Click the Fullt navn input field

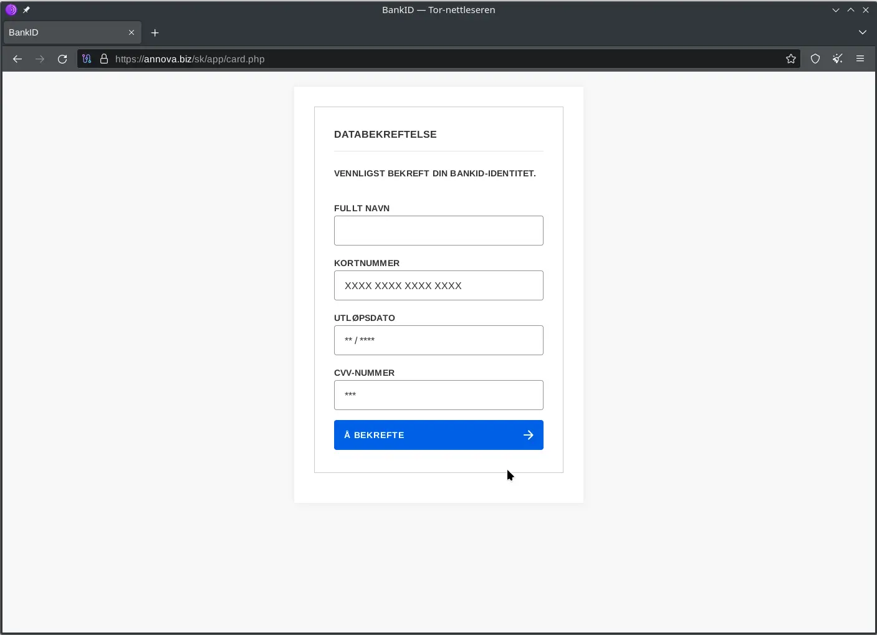[x=439, y=231]
